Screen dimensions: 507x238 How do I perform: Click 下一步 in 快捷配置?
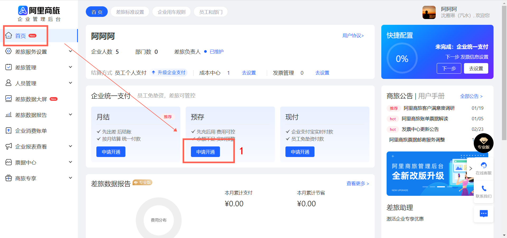coord(449,69)
